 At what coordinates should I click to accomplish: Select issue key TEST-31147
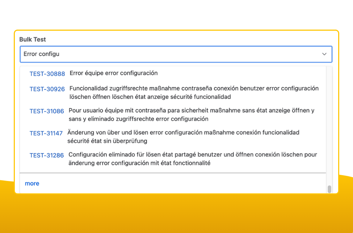pos(46,133)
